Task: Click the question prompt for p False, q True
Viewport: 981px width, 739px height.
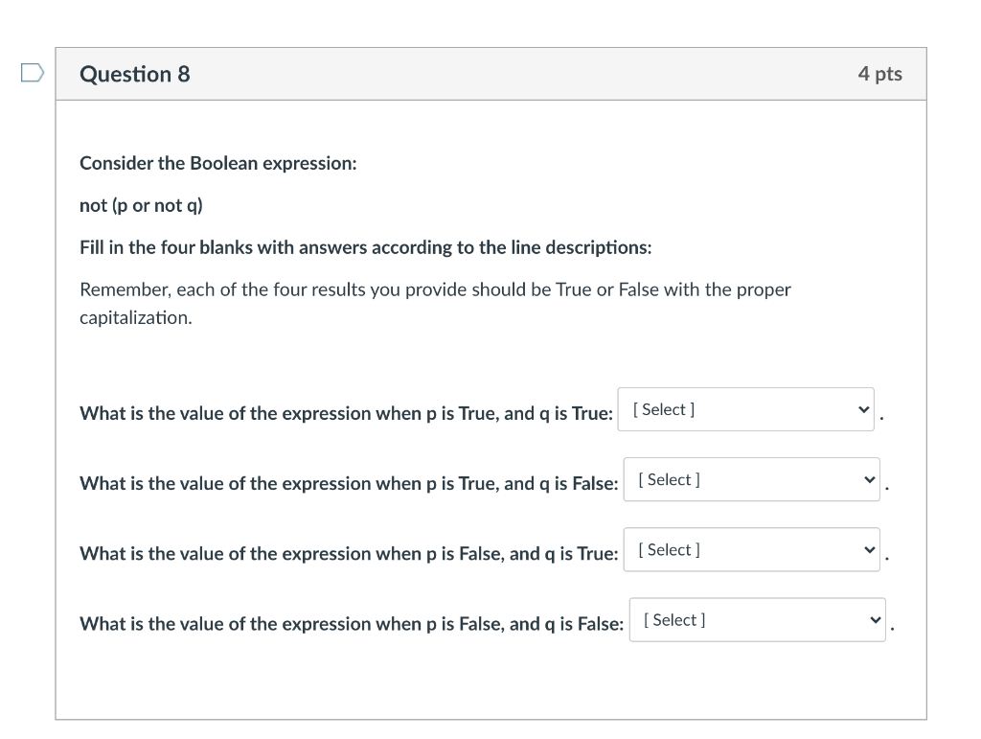Action: tap(348, 554)
